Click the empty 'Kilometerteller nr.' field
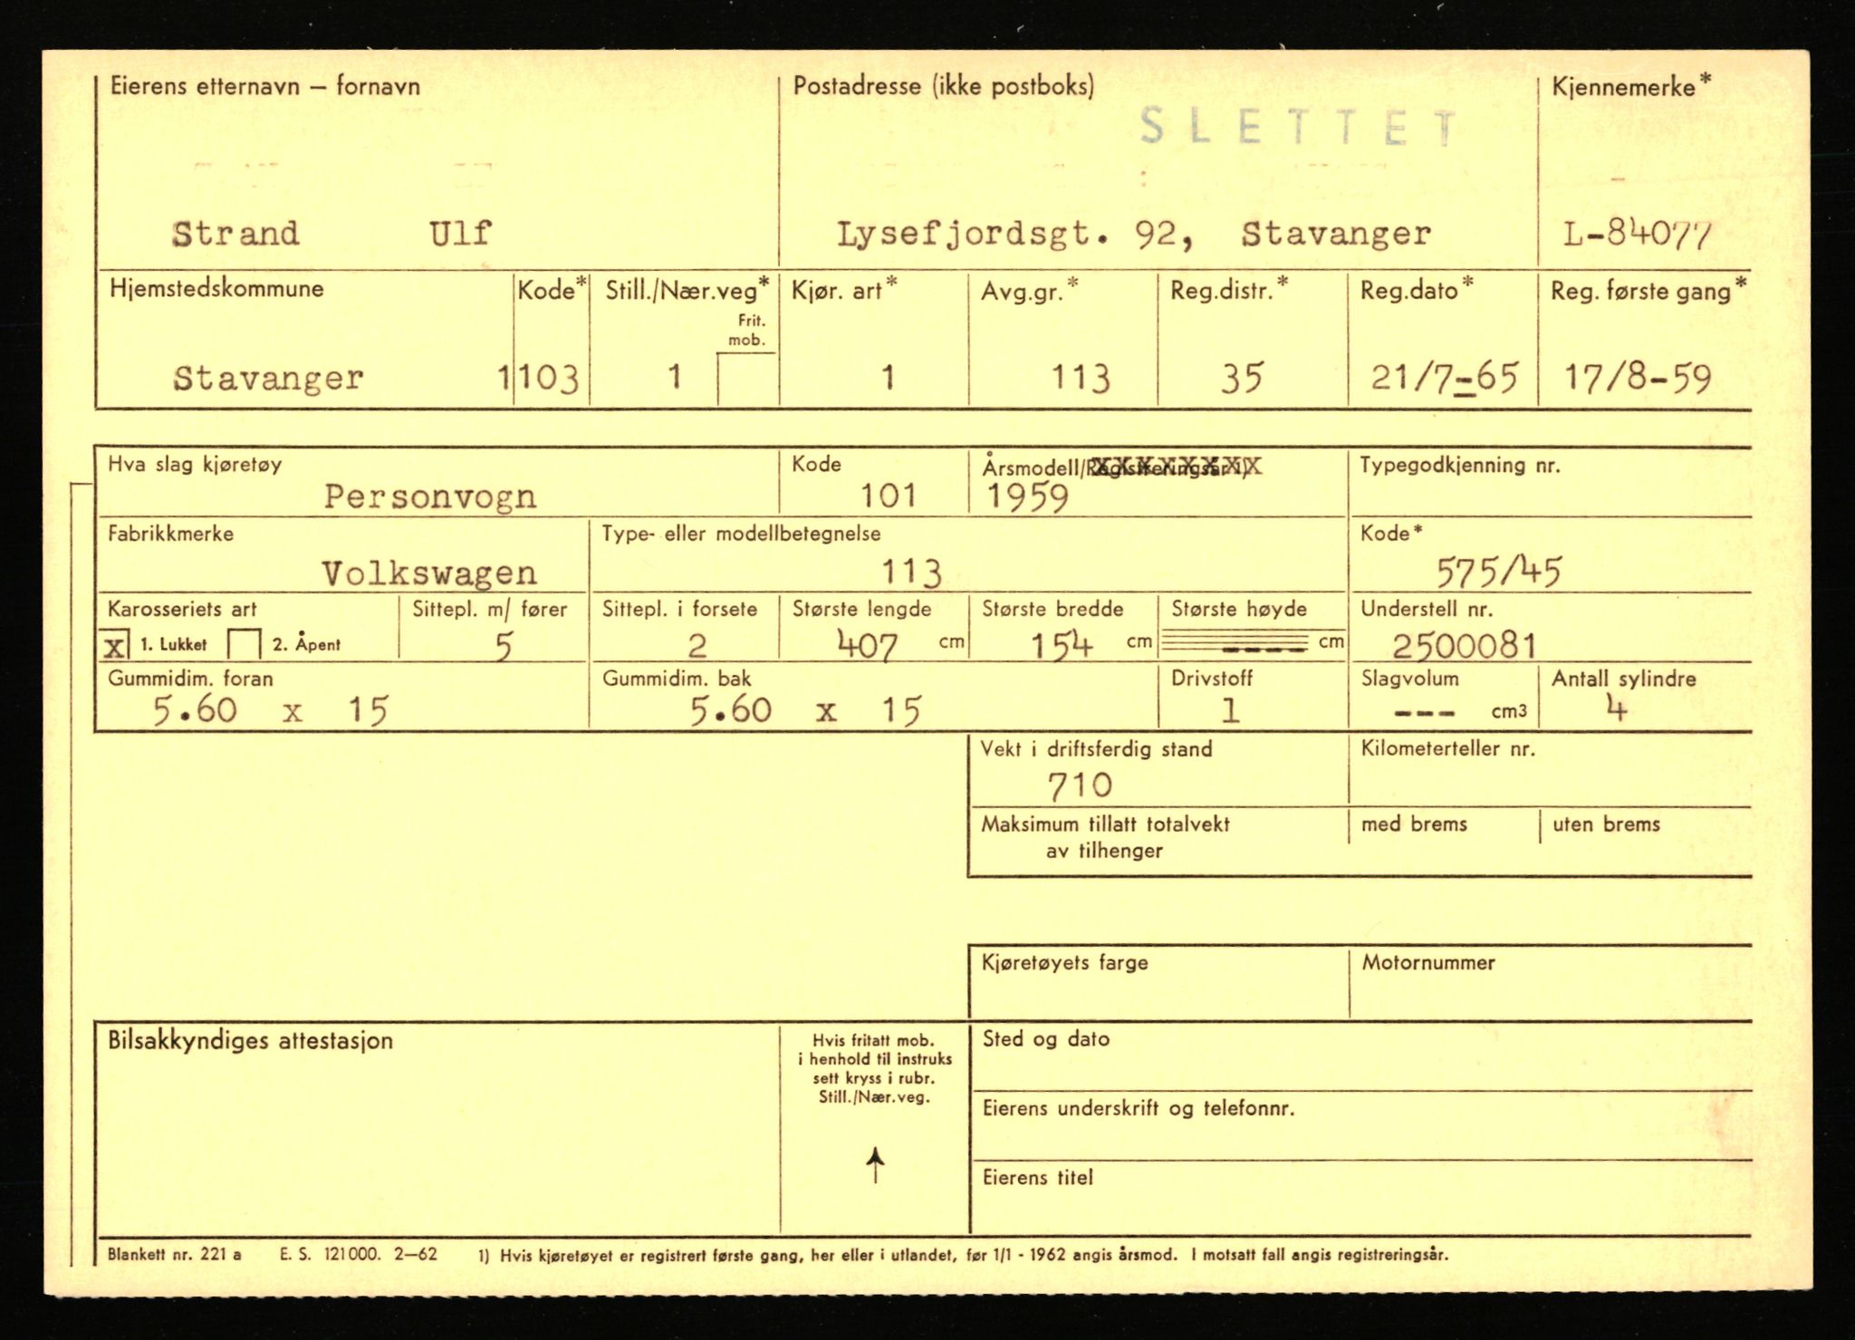1855x1340 pixels. 1550,768
